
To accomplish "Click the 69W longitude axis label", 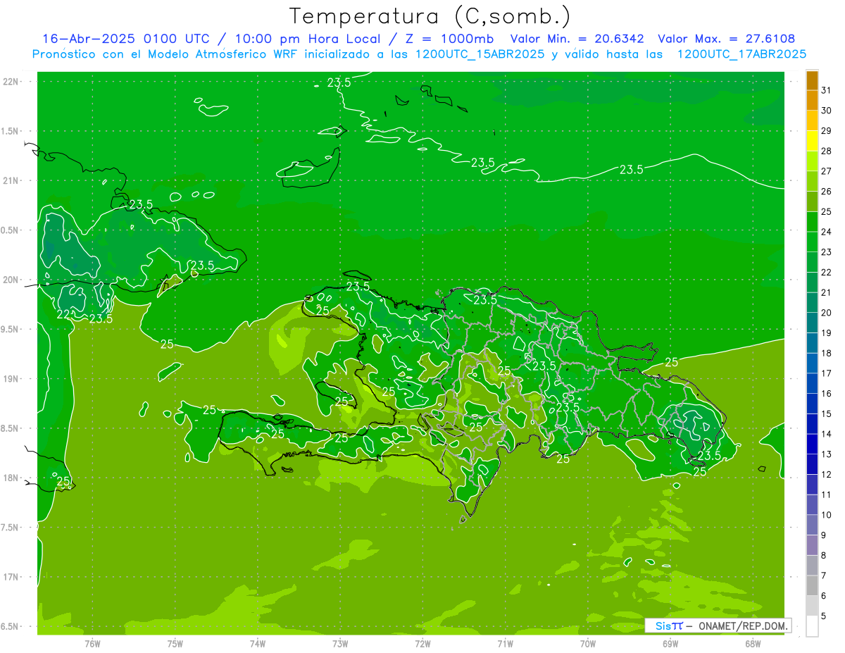I will [x=670, y=644].
